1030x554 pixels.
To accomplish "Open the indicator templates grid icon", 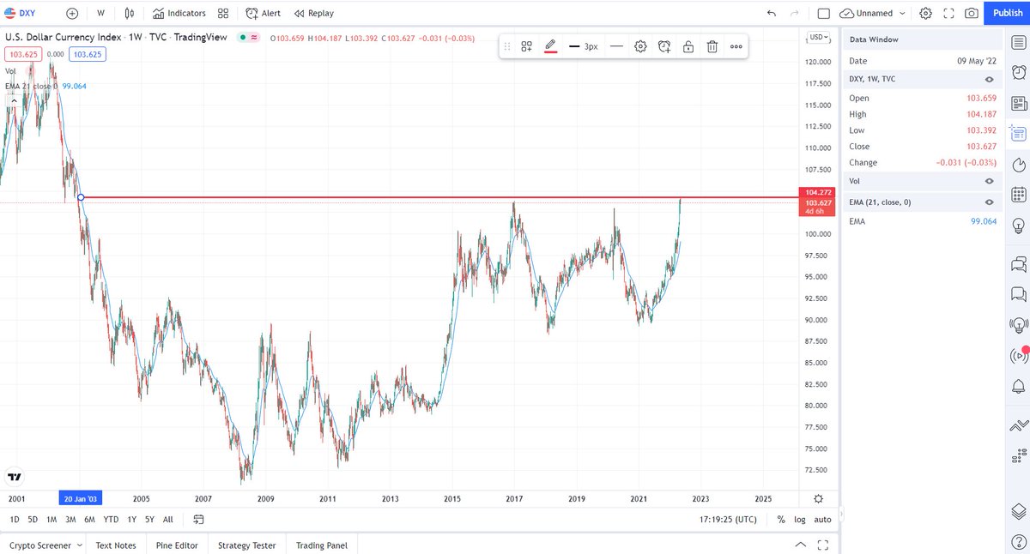I will [x=223, y=13].
